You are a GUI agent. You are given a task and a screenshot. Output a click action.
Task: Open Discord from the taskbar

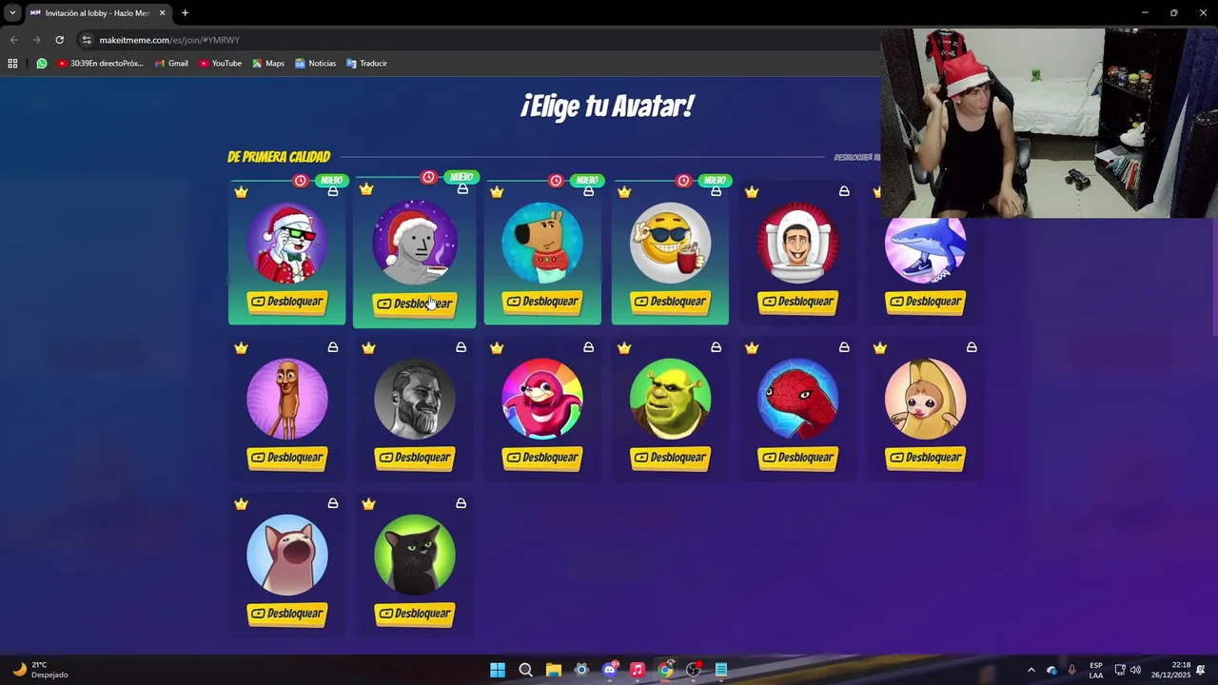click(610, 670)
